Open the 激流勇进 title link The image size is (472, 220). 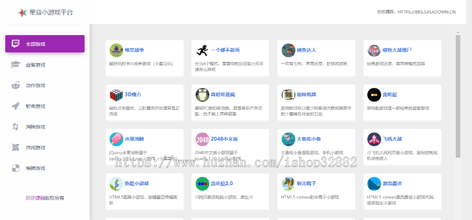tap(392, 183)
